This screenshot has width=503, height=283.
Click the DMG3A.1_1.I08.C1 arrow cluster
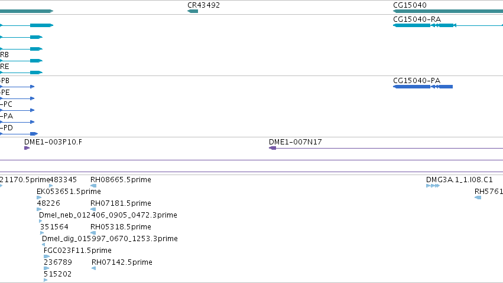pos(433,186)
